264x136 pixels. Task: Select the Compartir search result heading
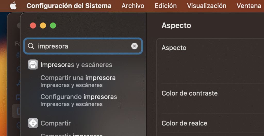click(56, 123)
